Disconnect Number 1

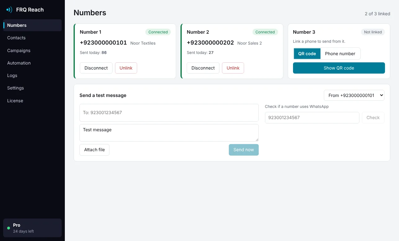pos(96,68)
